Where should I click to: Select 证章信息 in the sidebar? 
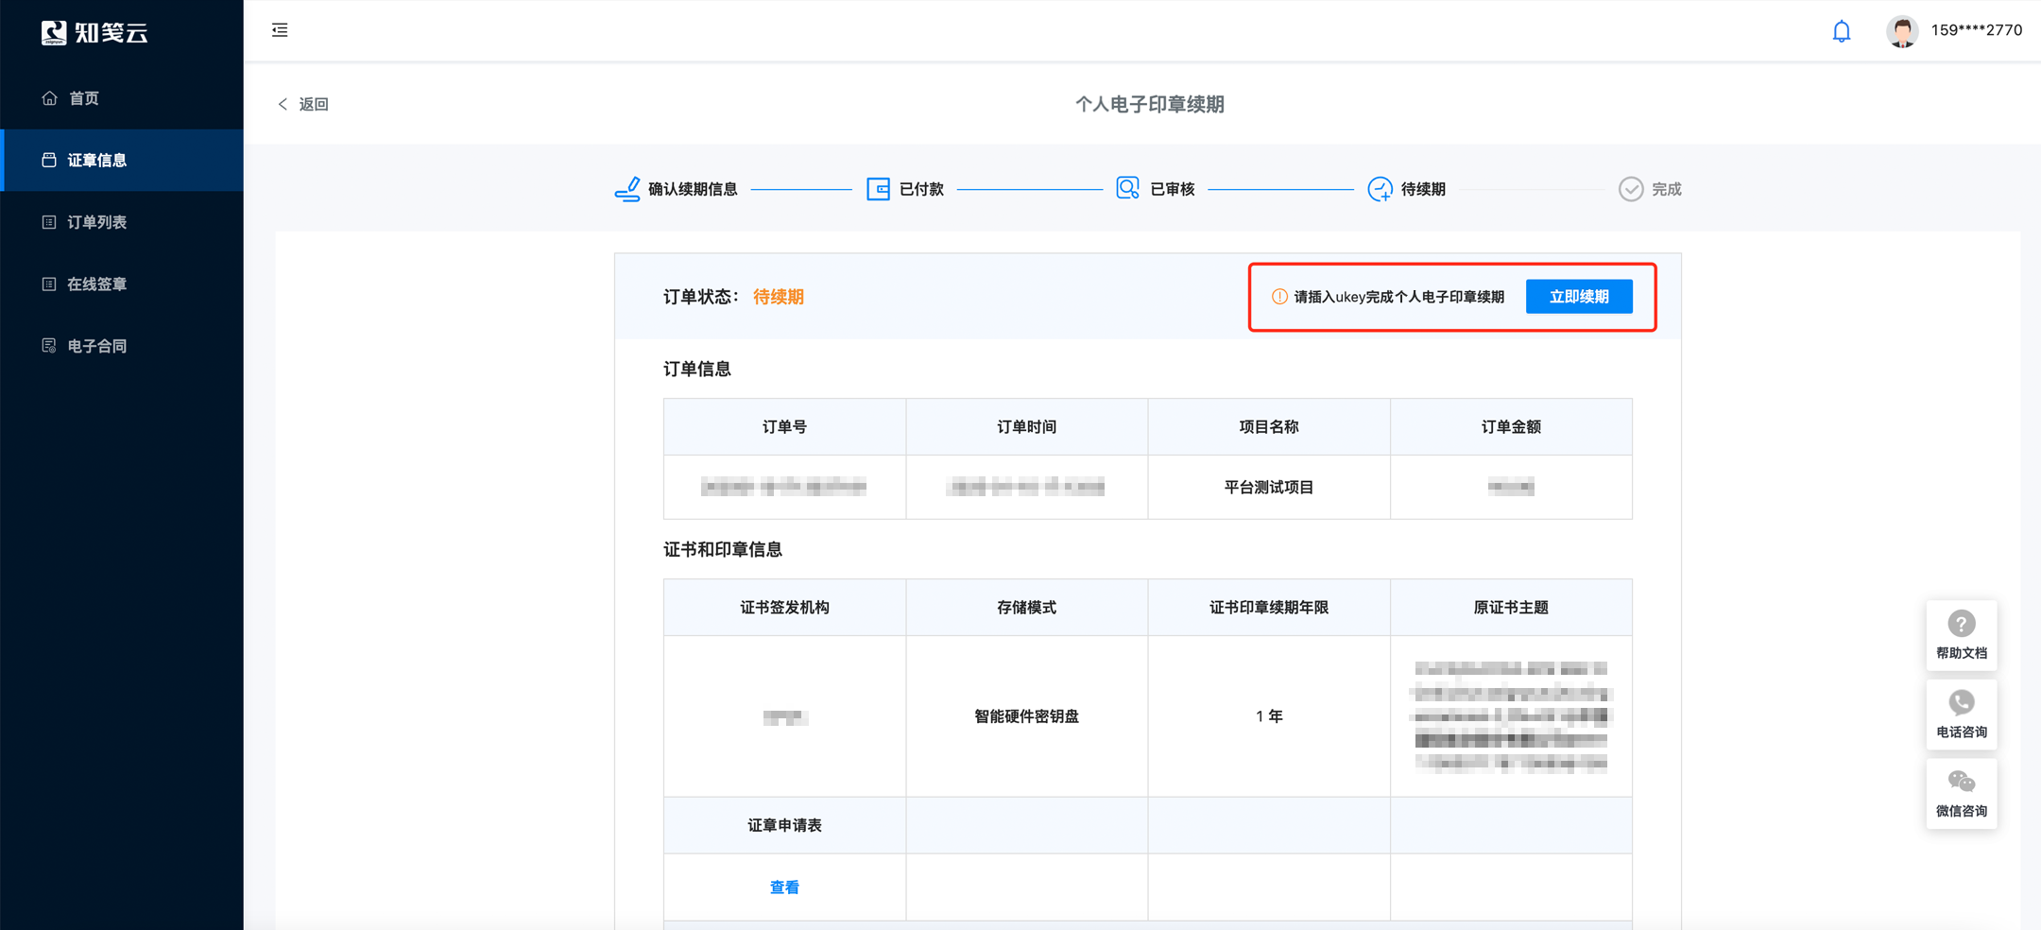click(122, 160)
